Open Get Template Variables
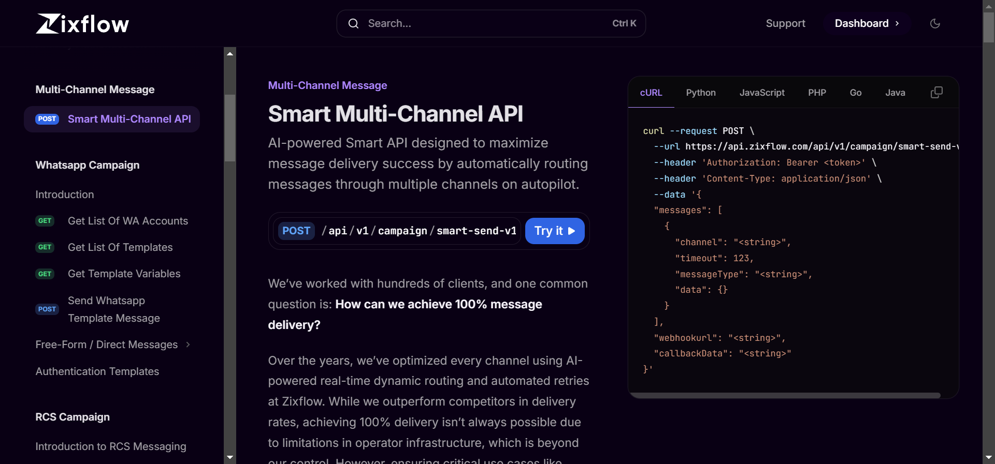The image size is (995, 464). pos(124,274)
